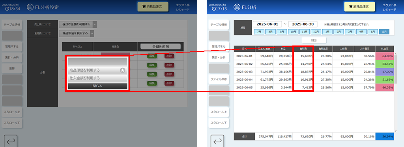The width and height of the screenshot is (404, 147).
Task: Select the 10月 month button
Action: point(293,32)
